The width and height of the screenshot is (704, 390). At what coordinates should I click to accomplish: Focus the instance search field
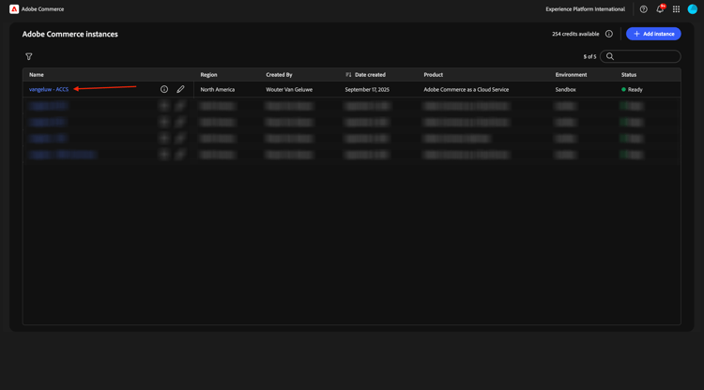click(640, 56)
